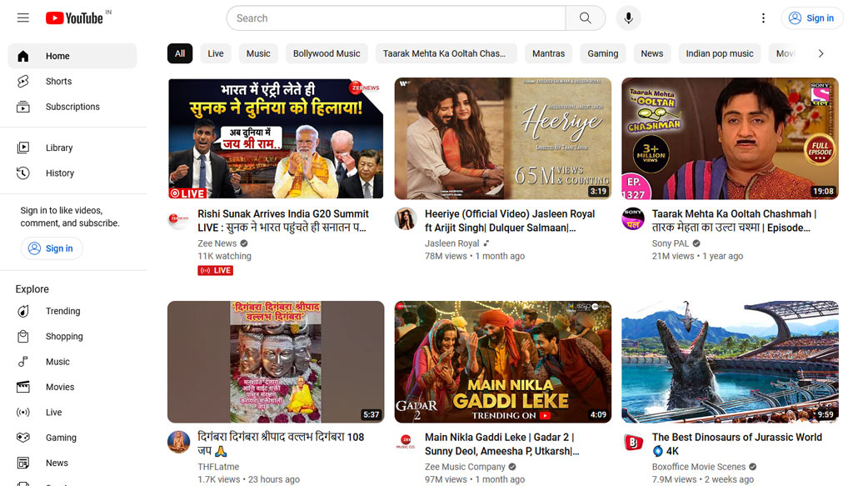853x486 pixels.
Task: Select the Live filter chip
Action: (x=216, y=53)
